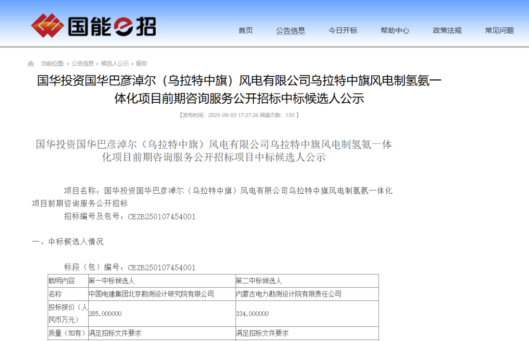
Task: Open the 常见问题 navigation item
Action: point(499,30)
